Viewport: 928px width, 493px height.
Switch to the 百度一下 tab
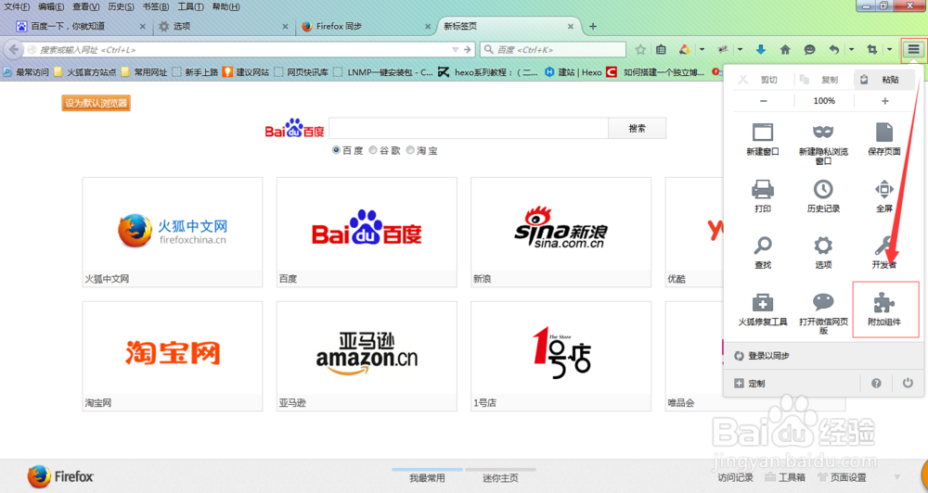[x=81, y=26]
